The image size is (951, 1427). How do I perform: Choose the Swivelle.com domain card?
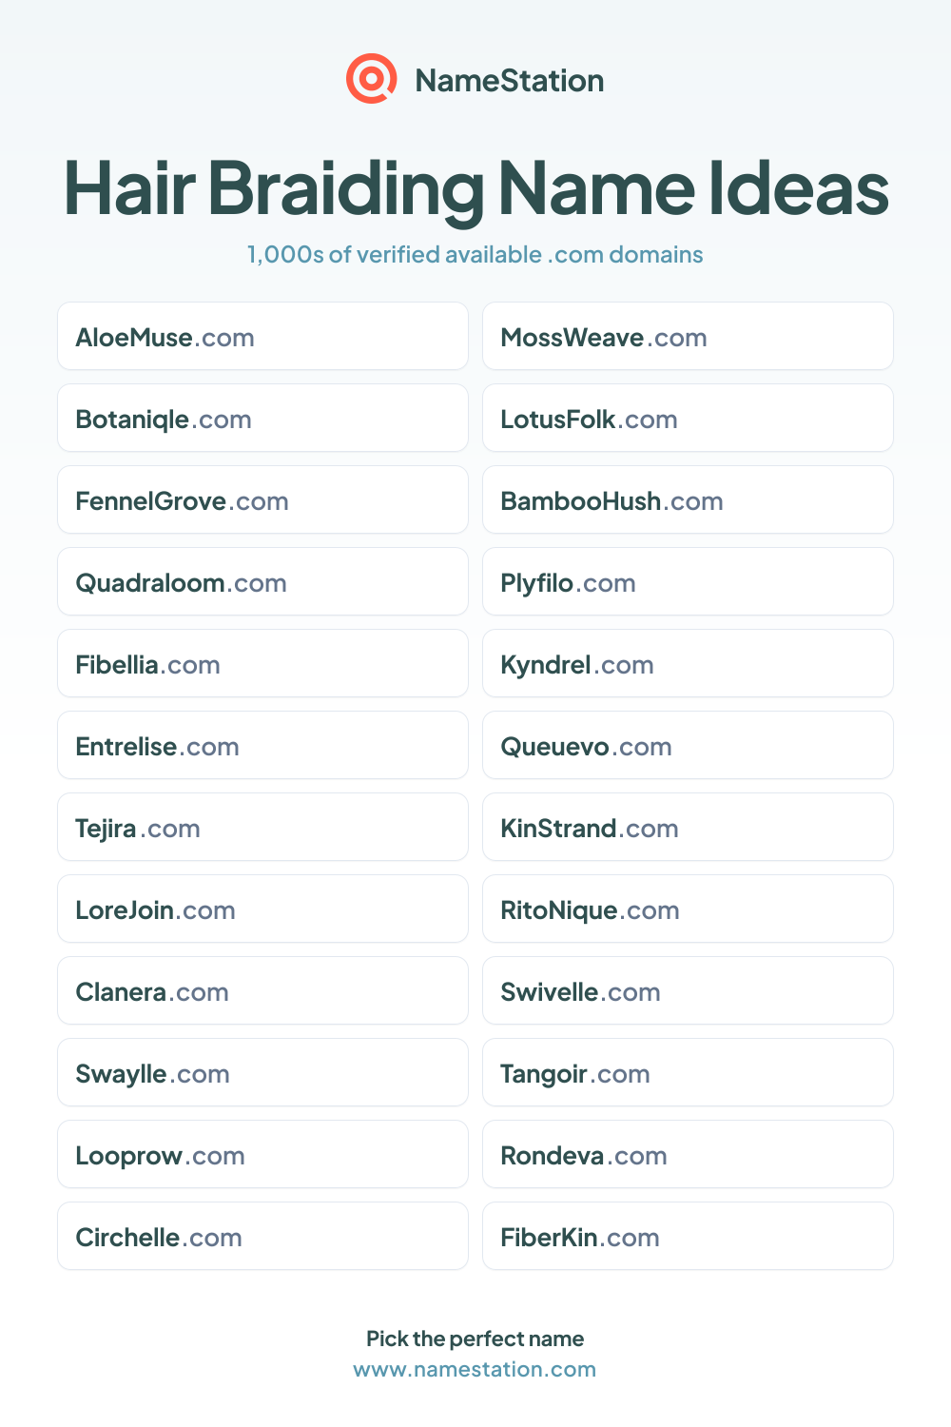(688, 990)
